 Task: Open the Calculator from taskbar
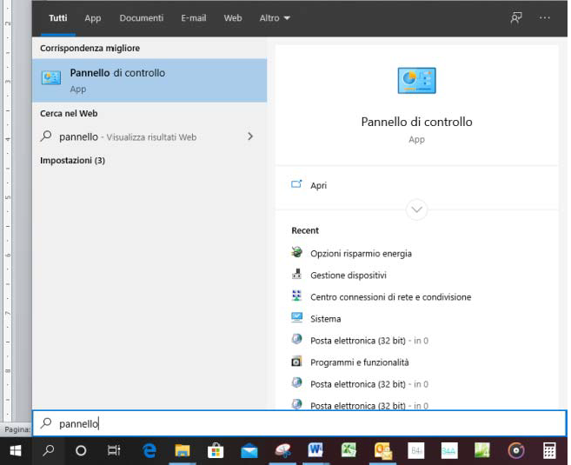tap(549, 451)
